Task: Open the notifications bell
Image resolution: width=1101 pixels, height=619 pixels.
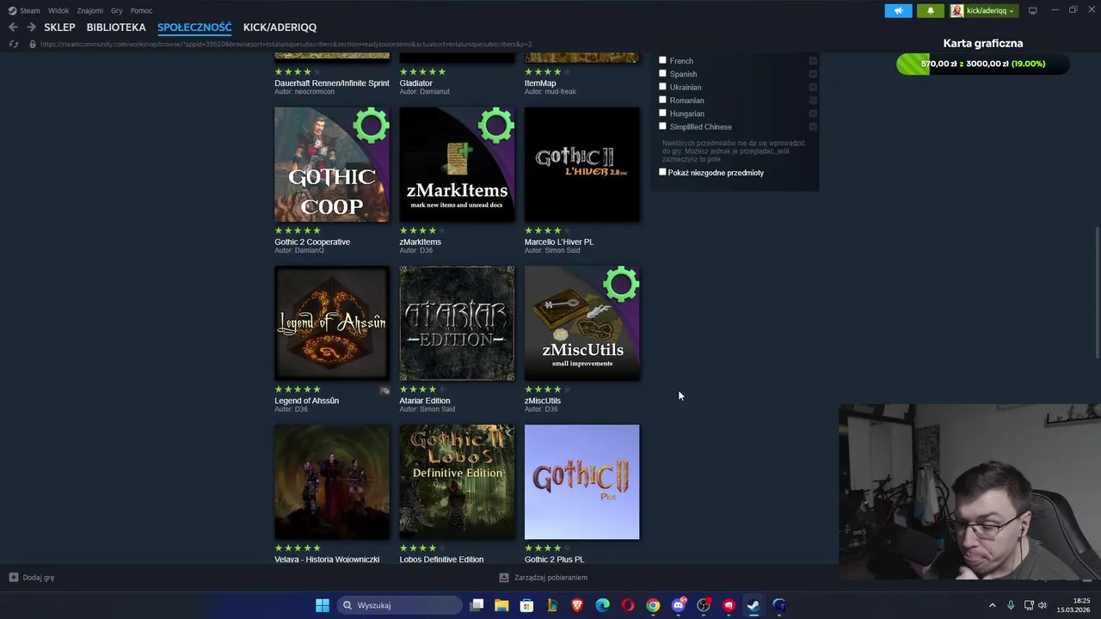Action: [931, 10]
